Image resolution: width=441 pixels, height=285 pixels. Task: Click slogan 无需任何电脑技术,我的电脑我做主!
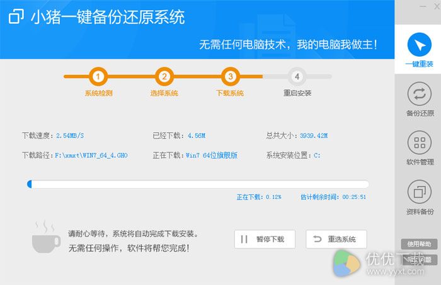[x=289, y=45]
